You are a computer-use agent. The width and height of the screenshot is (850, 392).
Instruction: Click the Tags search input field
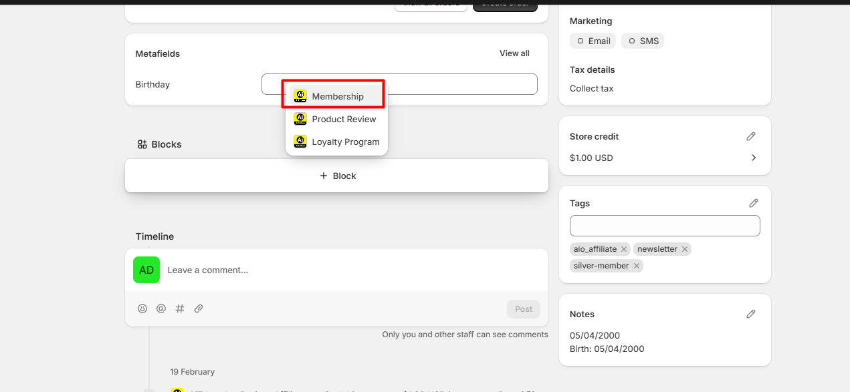(x=665, y=226)
